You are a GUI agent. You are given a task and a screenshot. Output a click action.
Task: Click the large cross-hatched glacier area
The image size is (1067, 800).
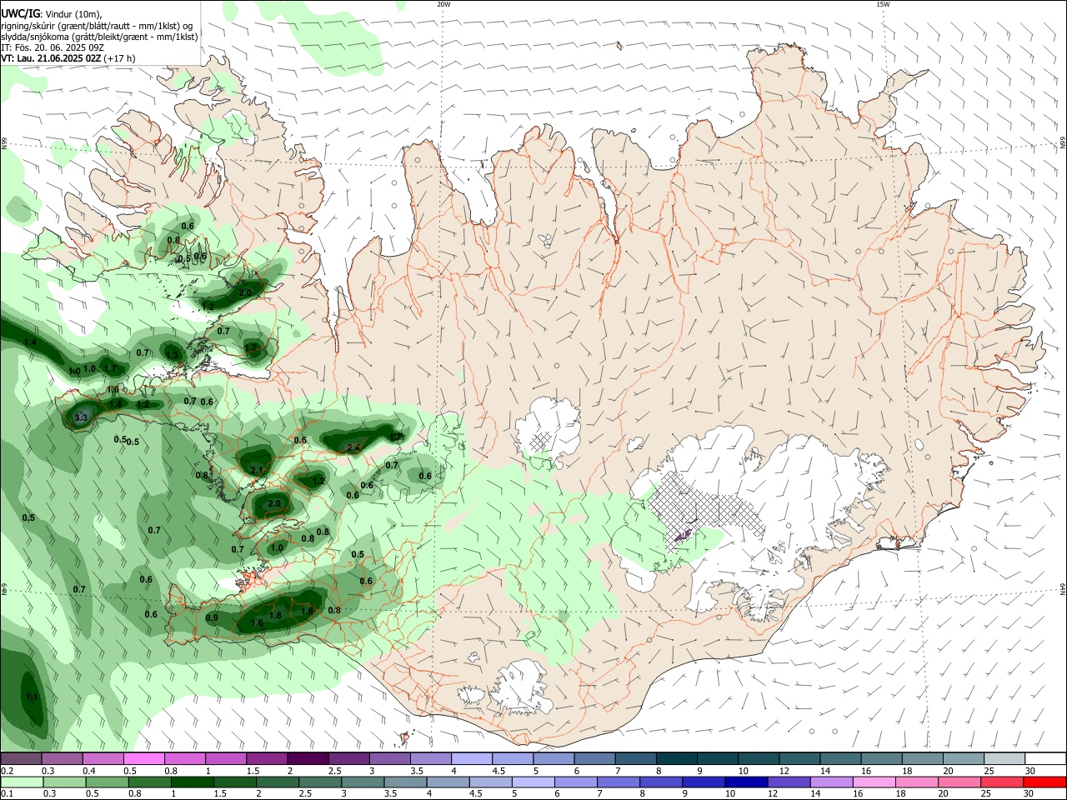704,510
